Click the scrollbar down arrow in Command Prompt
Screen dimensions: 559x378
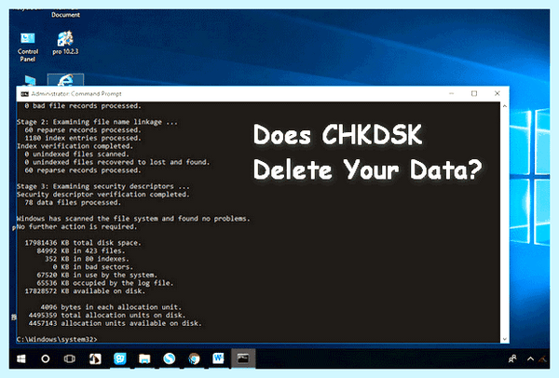[504, 339]
